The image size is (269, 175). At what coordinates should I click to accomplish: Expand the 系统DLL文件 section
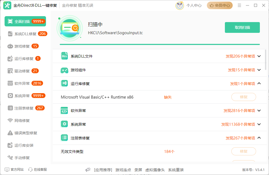pyautogui.click(x=259, y=56)
